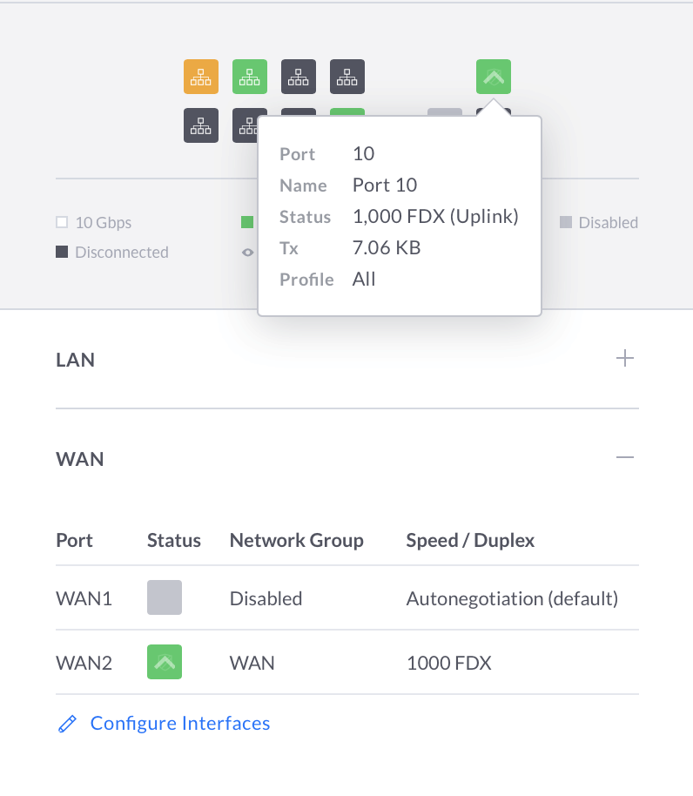Click the orange port icon in top row

pos(201,77)
